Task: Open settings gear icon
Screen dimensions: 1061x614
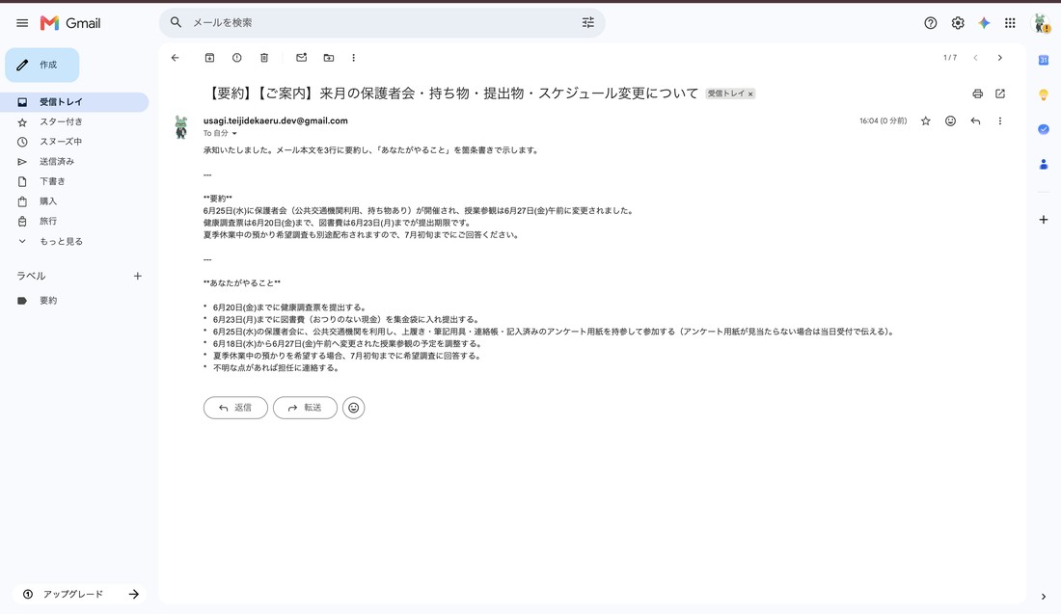Action: [x=958, y=23]
